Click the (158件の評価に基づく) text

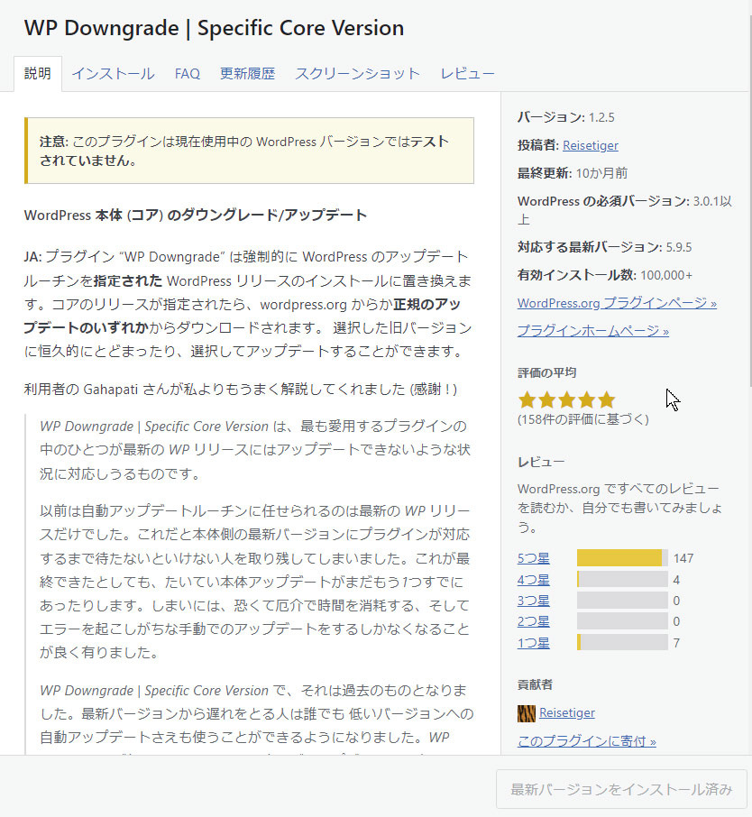point(583,419)
